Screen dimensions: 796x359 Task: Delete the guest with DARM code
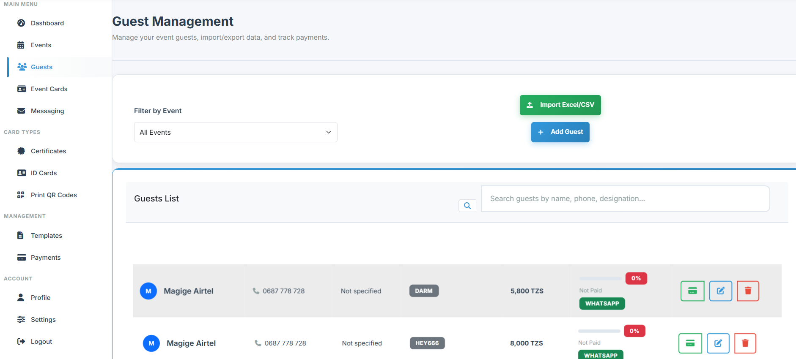tap(748, 291)
